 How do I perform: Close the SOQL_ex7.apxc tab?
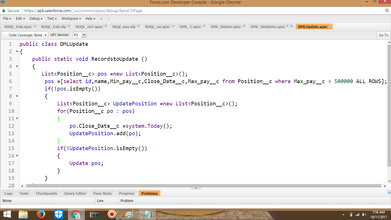tap(106, 26)
